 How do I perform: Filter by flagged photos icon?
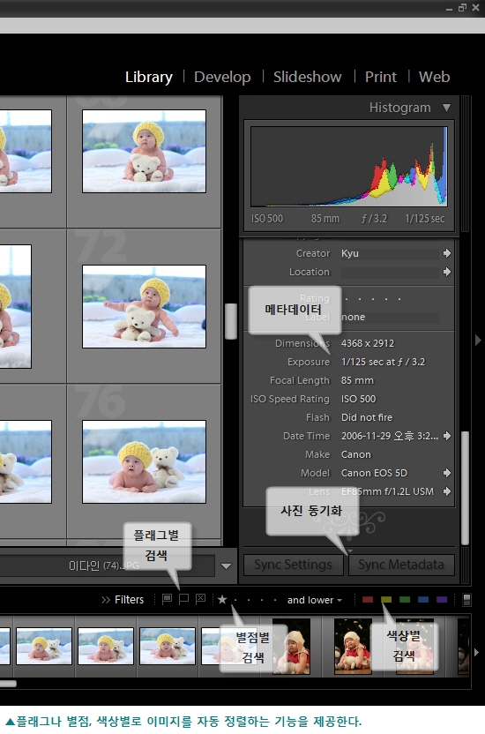(167, 599)
